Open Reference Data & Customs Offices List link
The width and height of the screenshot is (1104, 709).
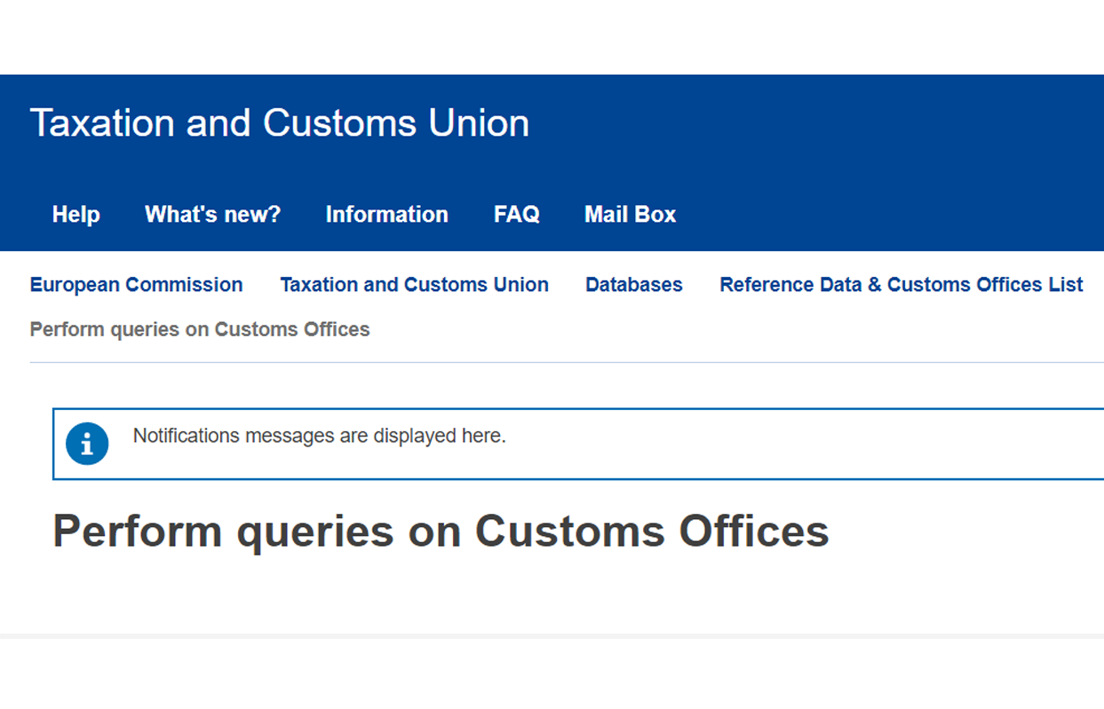coord(901,285)
